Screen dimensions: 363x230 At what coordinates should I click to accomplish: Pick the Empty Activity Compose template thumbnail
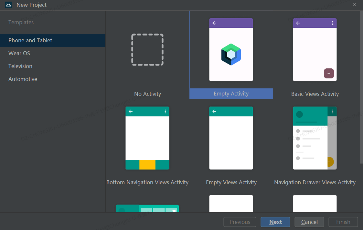click(231, 50)
